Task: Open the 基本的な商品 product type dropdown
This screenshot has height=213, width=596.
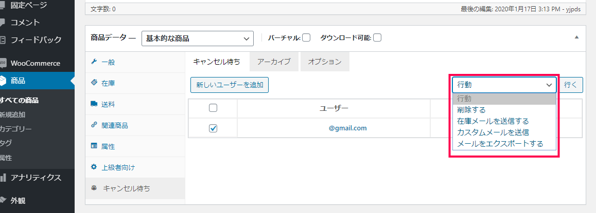Action: [x=197, y=38]
